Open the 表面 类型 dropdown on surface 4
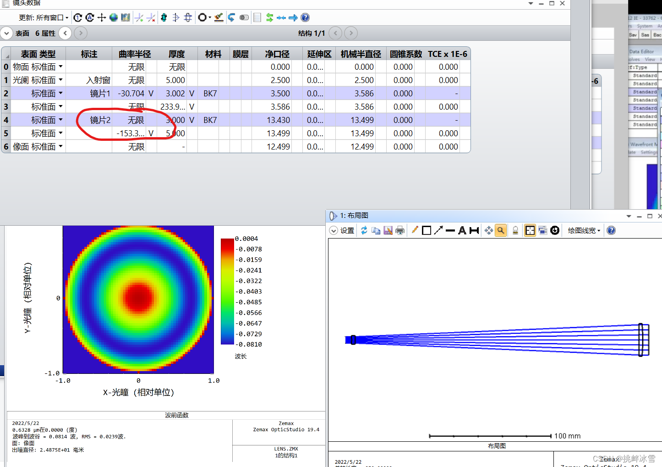Screen dimensions: 662x467 point(60,120)
